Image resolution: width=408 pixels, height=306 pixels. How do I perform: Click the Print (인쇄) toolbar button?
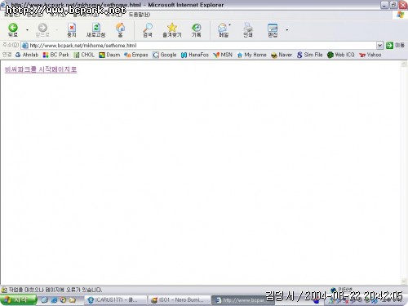tap(248, 29)
